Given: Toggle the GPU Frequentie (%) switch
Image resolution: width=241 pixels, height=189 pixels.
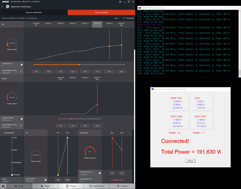Looking at the screenshot, I should [22, 65].
